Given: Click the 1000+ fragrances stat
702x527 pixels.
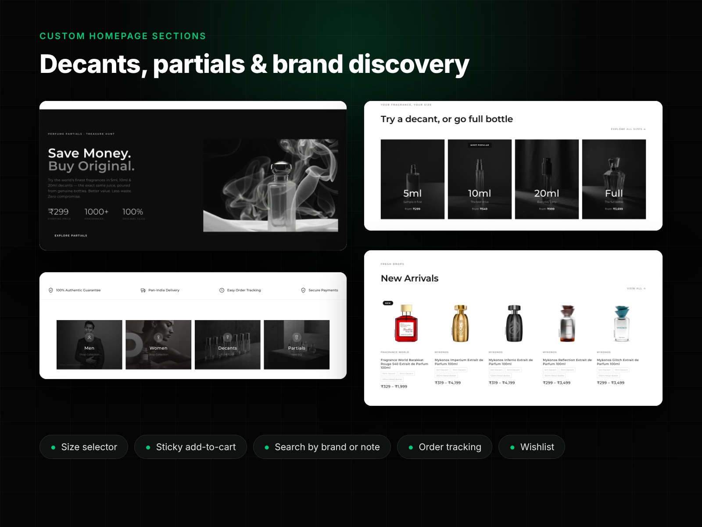Looking at the screenshot, I should tap(97, 214).
